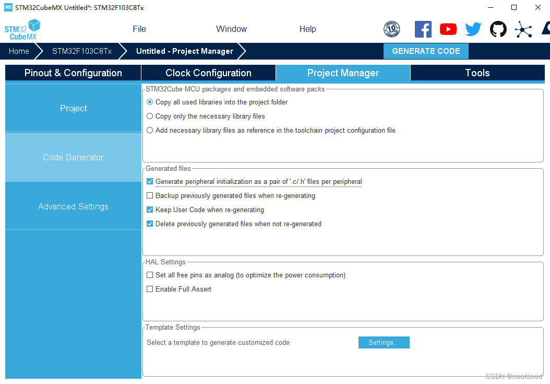Click the MX app icon in title bar
Viewport: 550px width, 384px height.
[8, 7]
